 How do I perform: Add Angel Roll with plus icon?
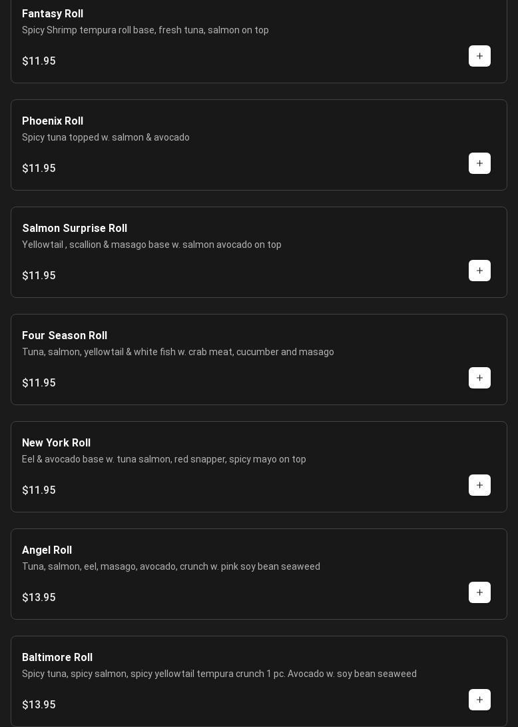pyautogui.click(x=479, y=592)
